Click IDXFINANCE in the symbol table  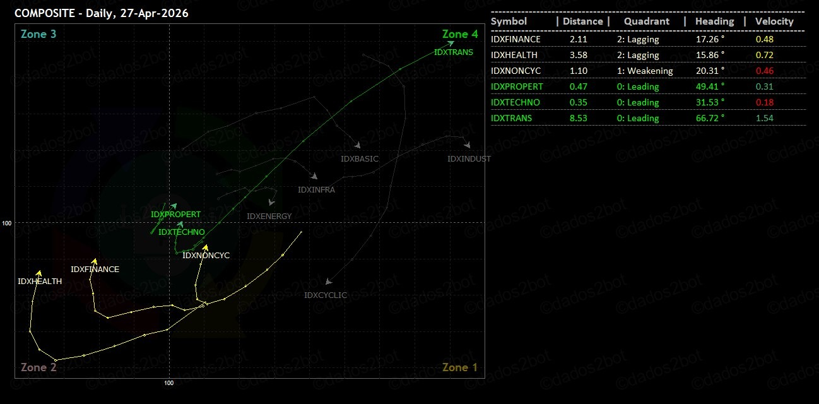(516, 39)
